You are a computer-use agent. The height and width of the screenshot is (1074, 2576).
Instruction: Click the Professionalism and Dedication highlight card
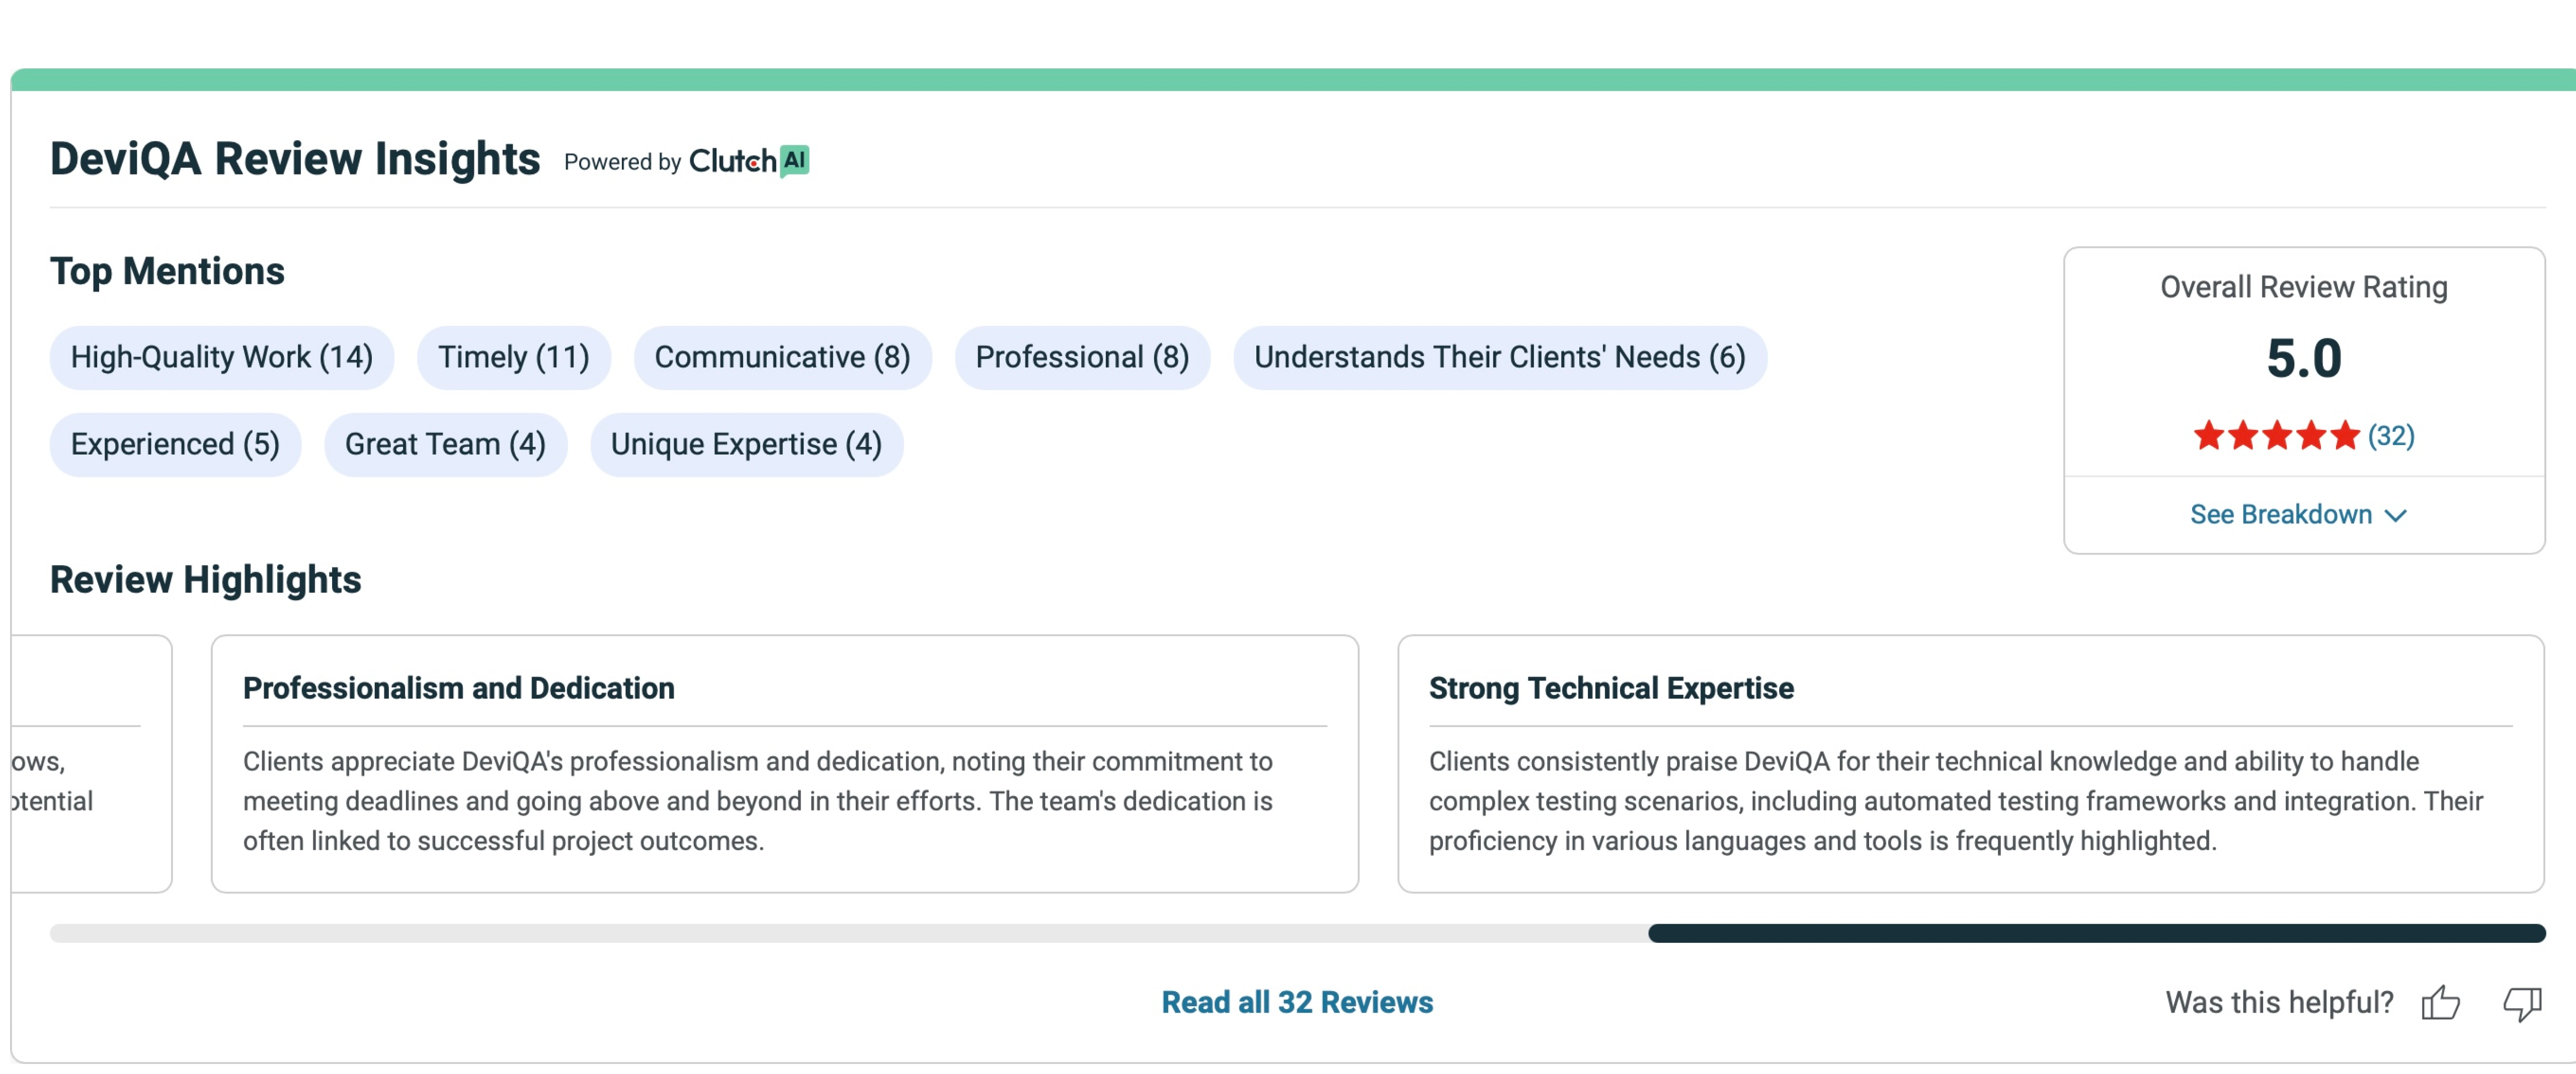[x=784, y=763]
